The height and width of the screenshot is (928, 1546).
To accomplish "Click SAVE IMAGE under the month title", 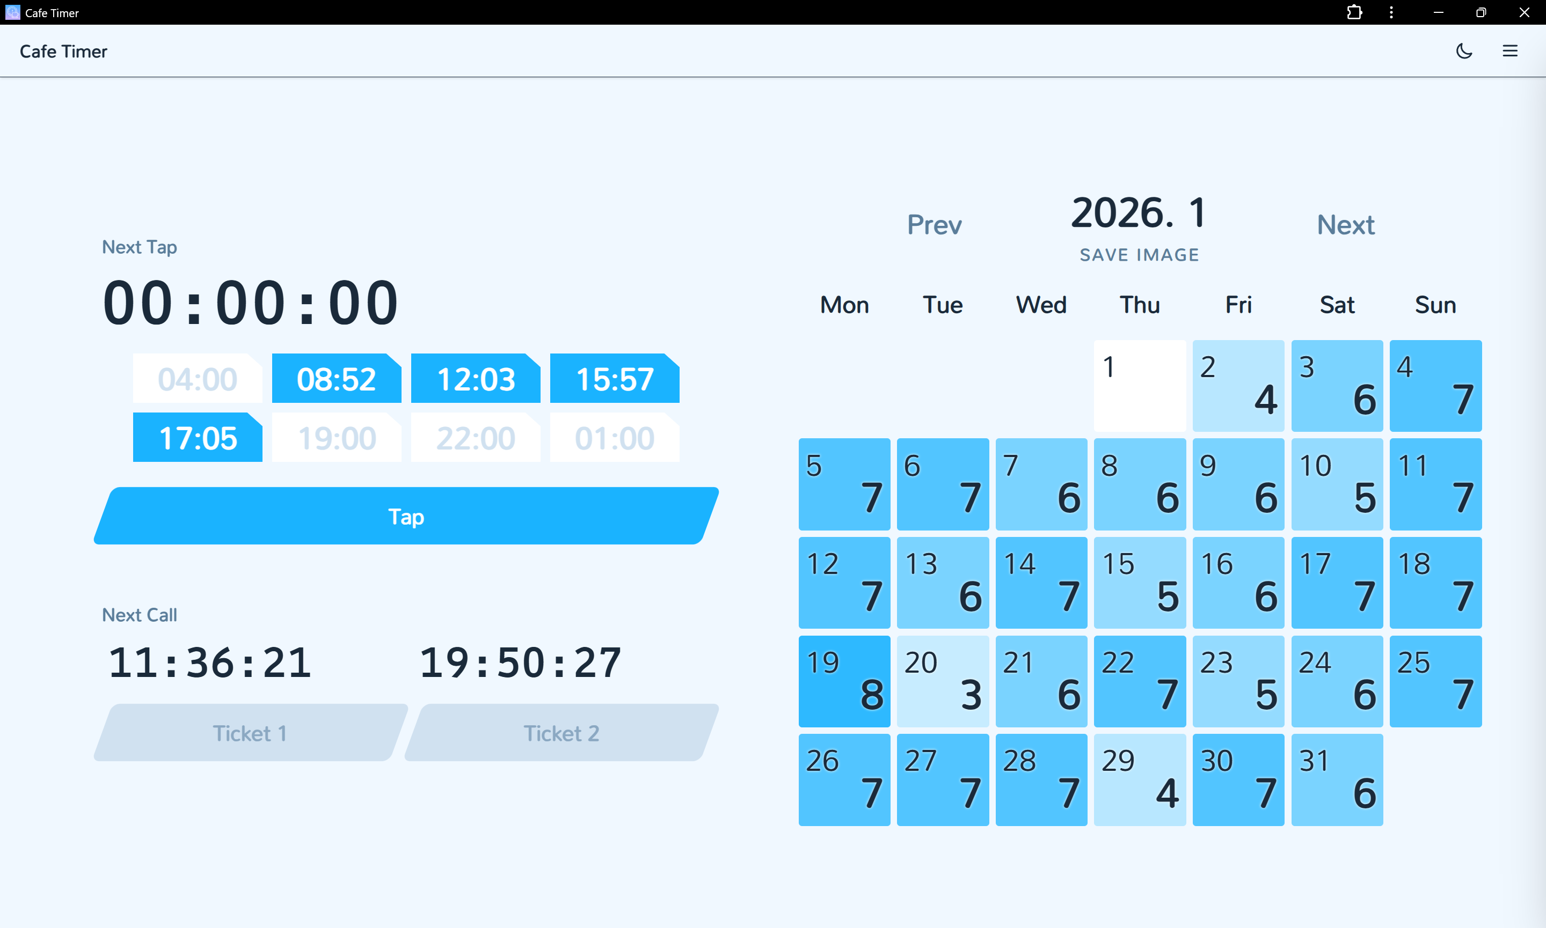I will (1139, 255).
